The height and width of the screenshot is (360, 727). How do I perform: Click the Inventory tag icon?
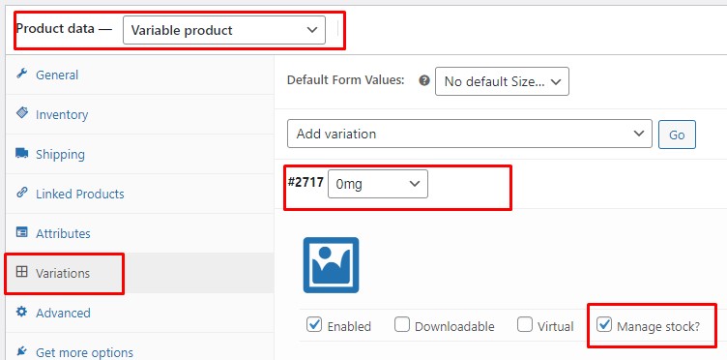coord(22,113)
